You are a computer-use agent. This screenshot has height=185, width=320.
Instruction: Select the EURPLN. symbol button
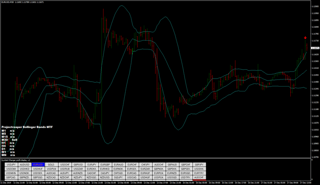[x=159, y=173]
